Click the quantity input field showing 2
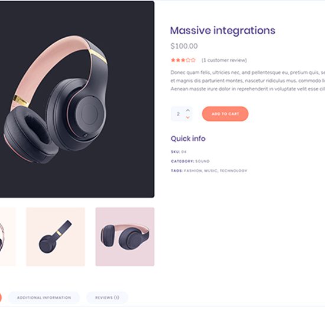Screen dimensions: 325x310 (181, 114)
